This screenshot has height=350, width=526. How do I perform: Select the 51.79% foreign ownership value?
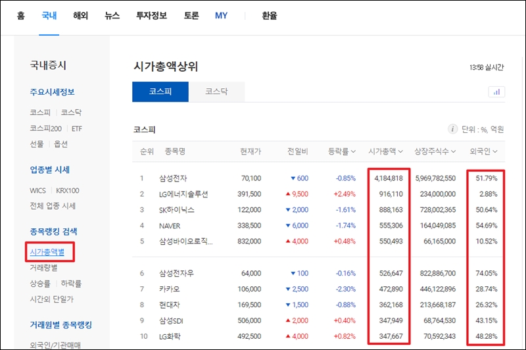pyautogui.click(x=487, y=178)
